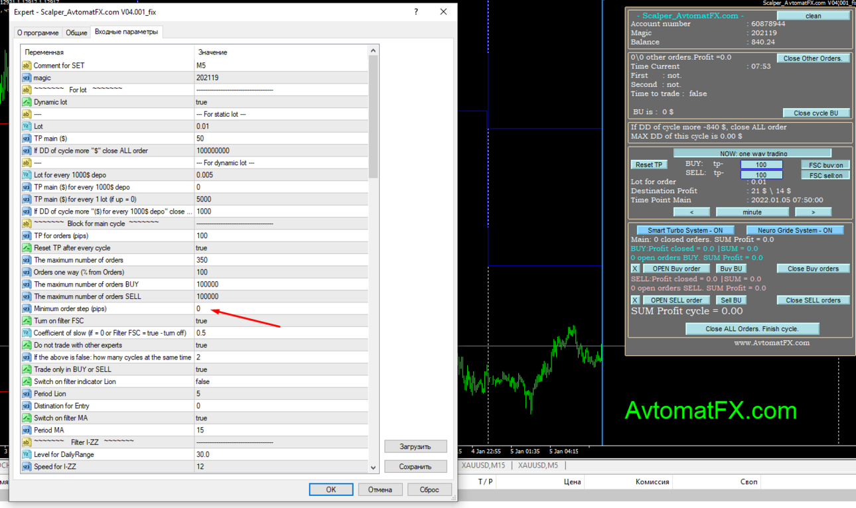Open the О программе tab
The height and width of the screenshot is (508, 856).
[x=38, y=32]
